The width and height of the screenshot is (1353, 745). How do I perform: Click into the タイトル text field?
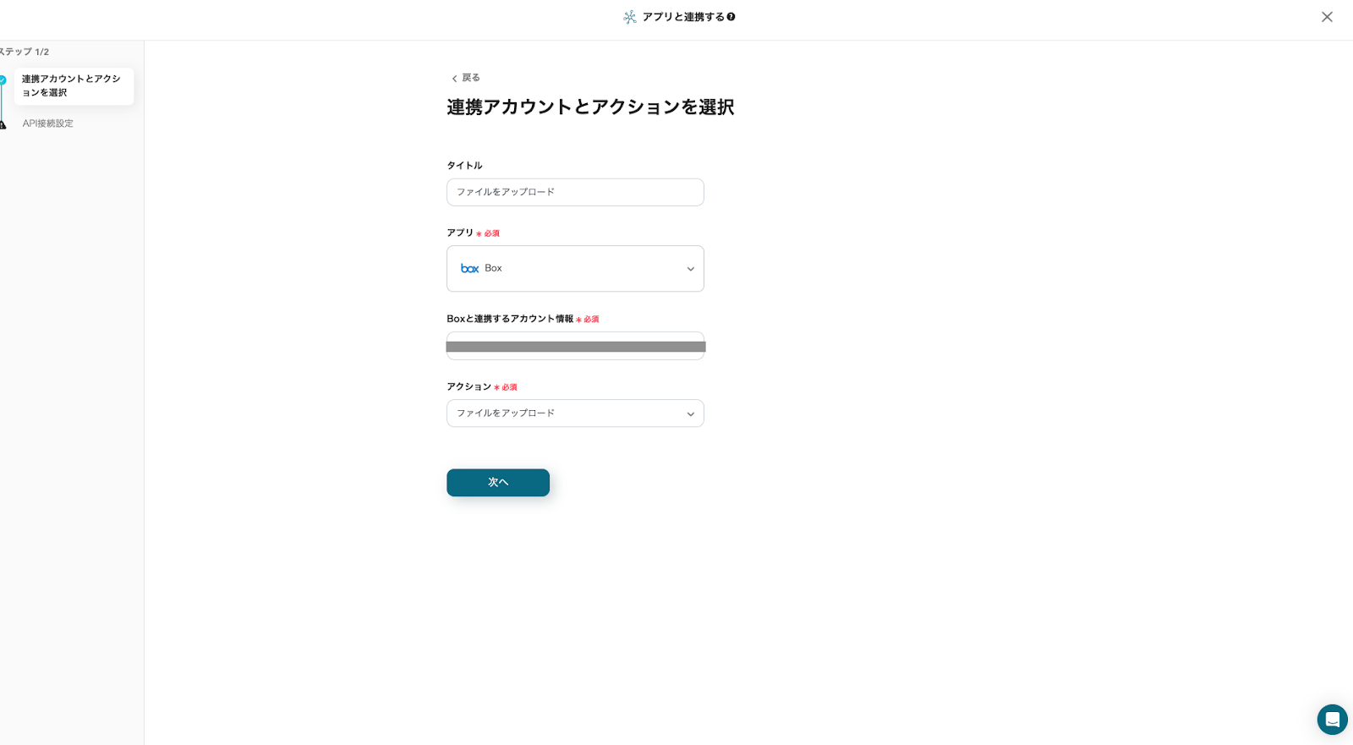(575, 192)
